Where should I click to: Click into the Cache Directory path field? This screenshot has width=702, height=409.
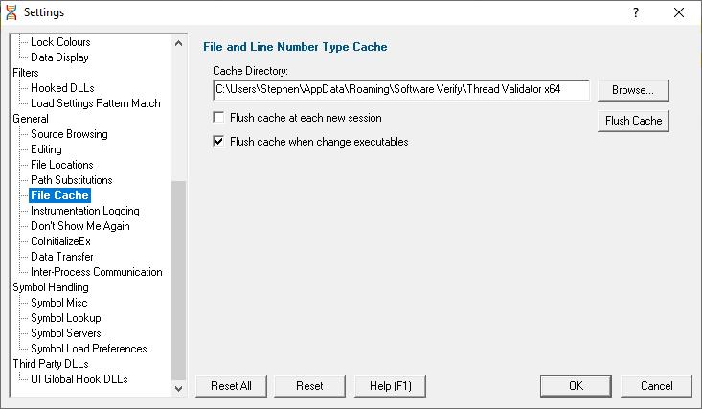(401, 90)
